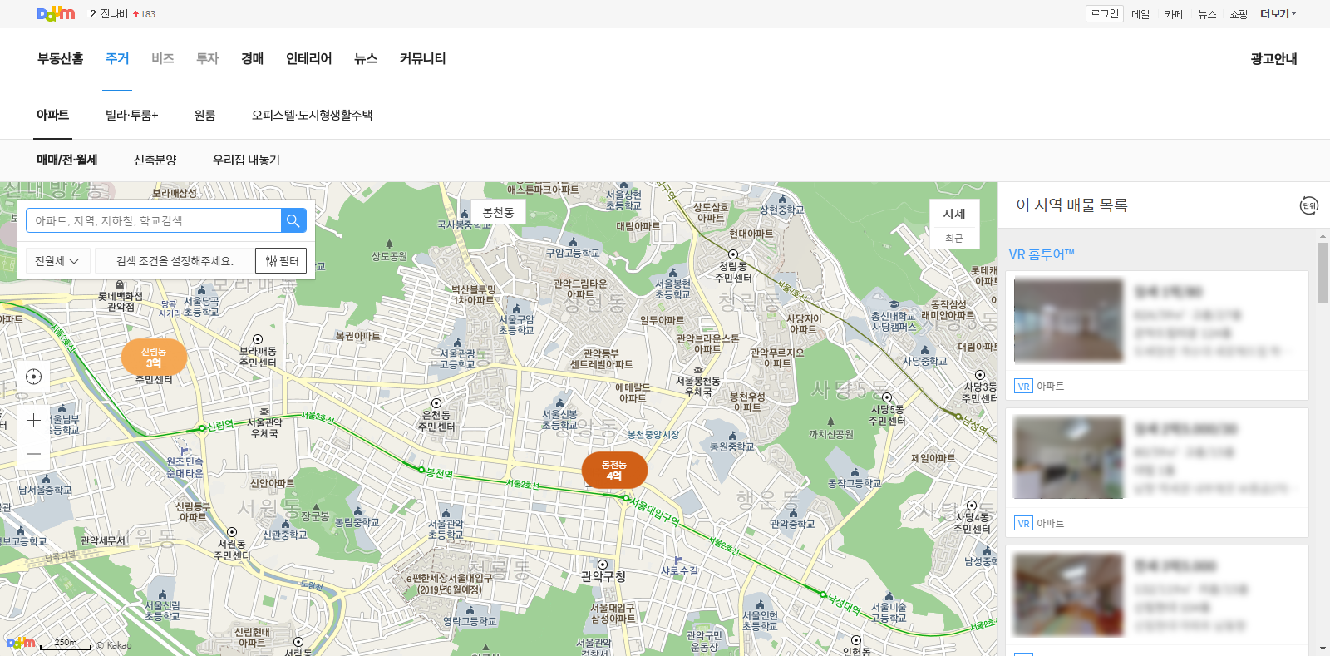Viewport: 1330px width, 656px height.
Task: Open the 검색 조건을 설정해주세요 condition selector
Action: 175,261
